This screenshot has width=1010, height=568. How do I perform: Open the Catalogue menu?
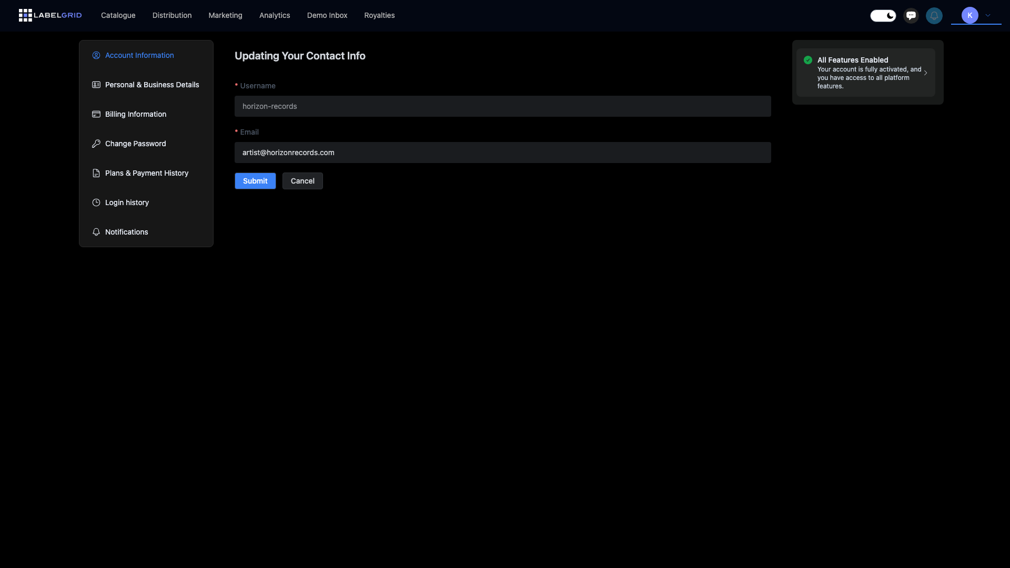(118, 15)
